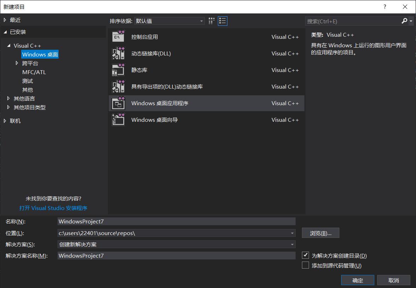Click 确定 button

358,280
